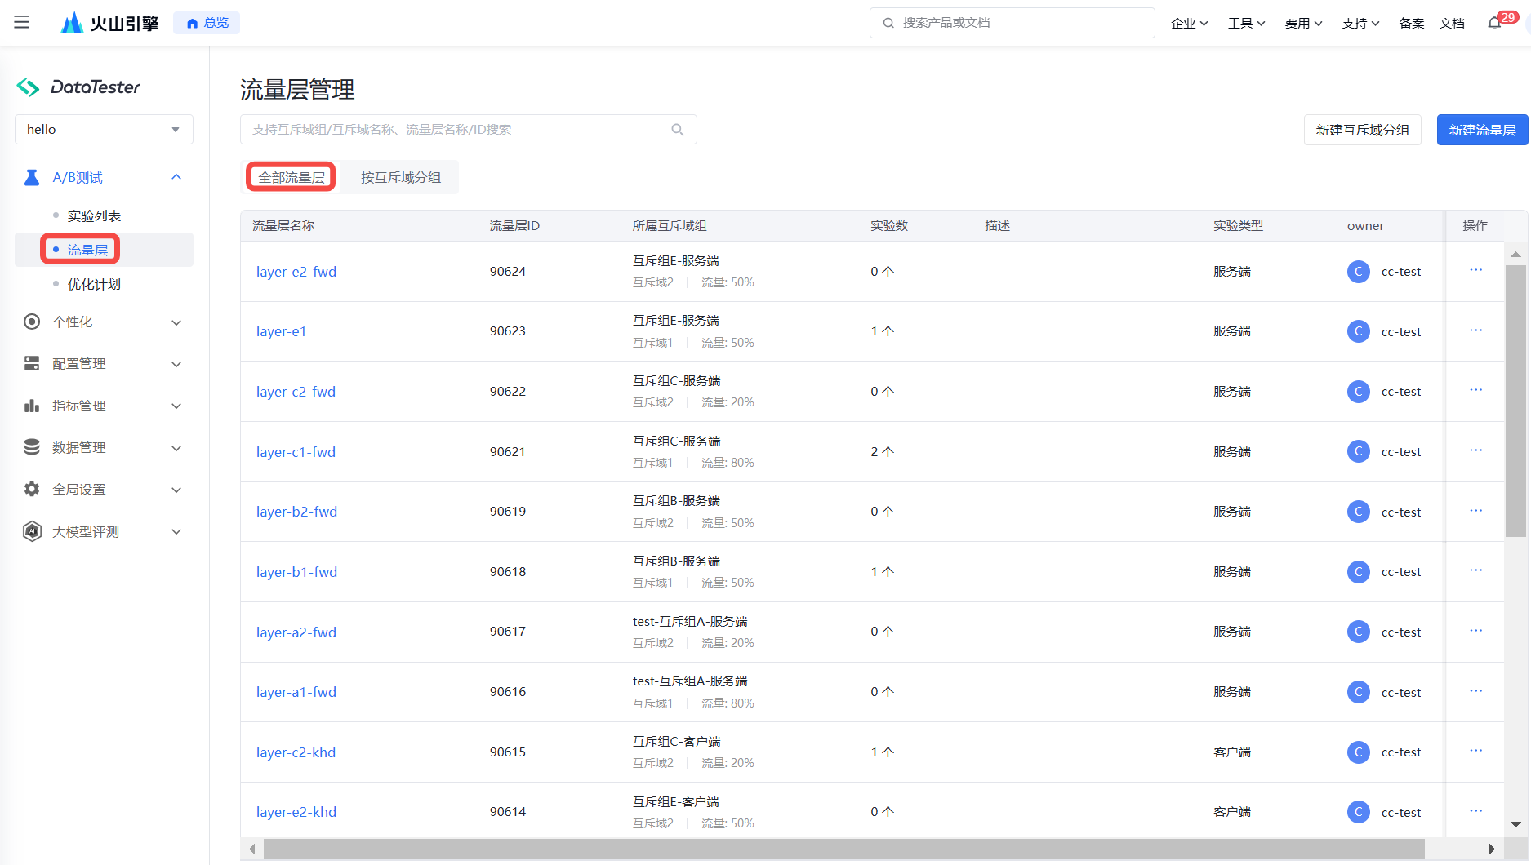Viewport: 1531px width, 865px height.
Task: Open more actions for layer-b1-fwd
Action: coord(1475,570)
